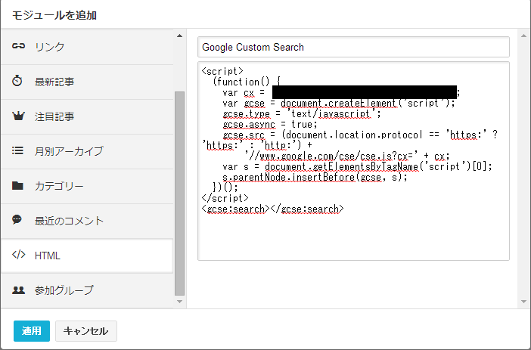
Task: Click the closing </script> tag text
Action: (225, 198)
